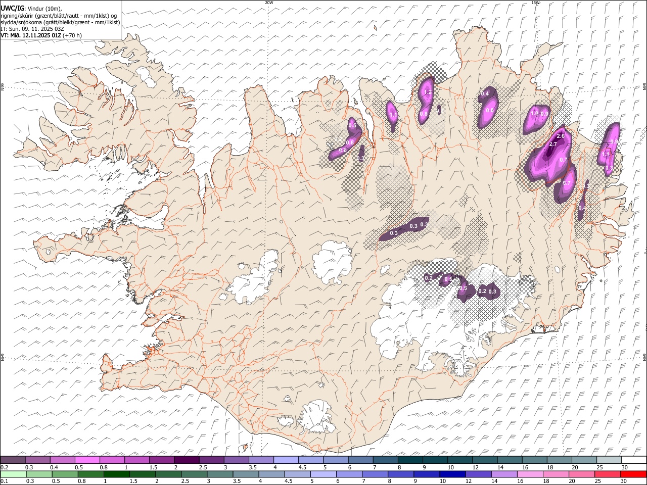This screenshot has width=647, height=485.
Task: Click the '(+70 h)' forecast offset text
Action: point(73,35)
